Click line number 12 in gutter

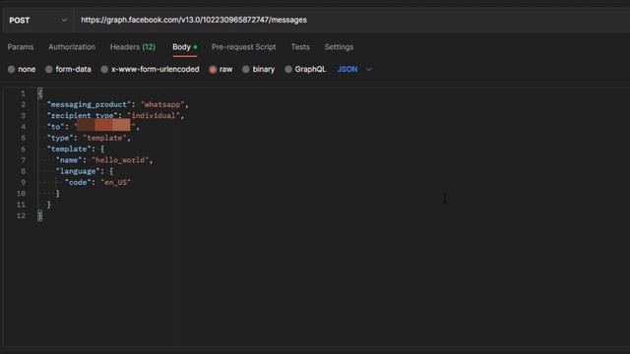point(21,215)
